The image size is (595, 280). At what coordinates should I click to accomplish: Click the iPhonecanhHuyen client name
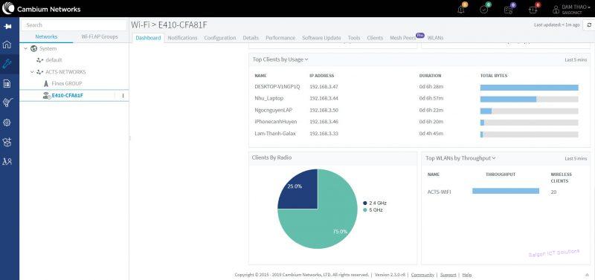[276, 122]
